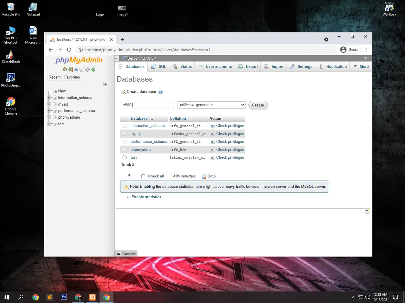Screen dimensions: 405x303
Task: Show hidden system tray icons
Action: coord(354,297)
